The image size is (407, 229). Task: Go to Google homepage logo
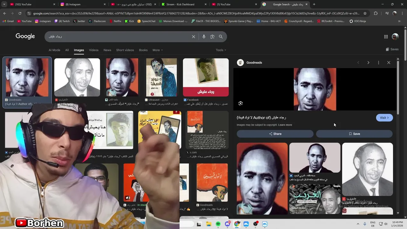click(25, 36)
